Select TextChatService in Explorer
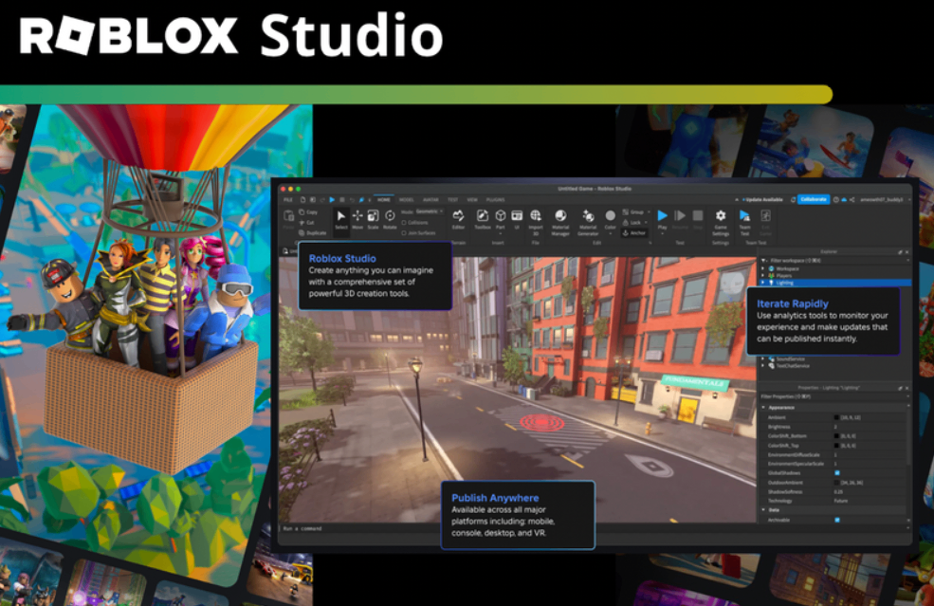934x606 pixels. (x=793, y=366)
